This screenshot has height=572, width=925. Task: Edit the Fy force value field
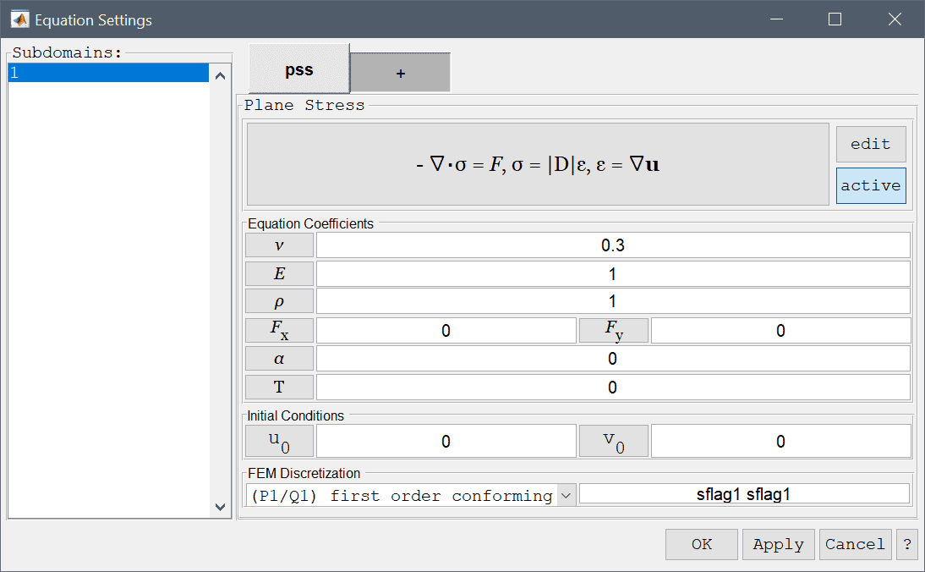(x=780, y=331)
